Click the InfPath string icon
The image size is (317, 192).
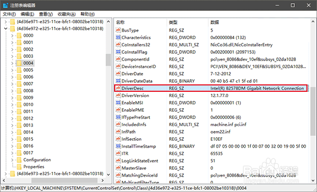[x=118, y=132]
